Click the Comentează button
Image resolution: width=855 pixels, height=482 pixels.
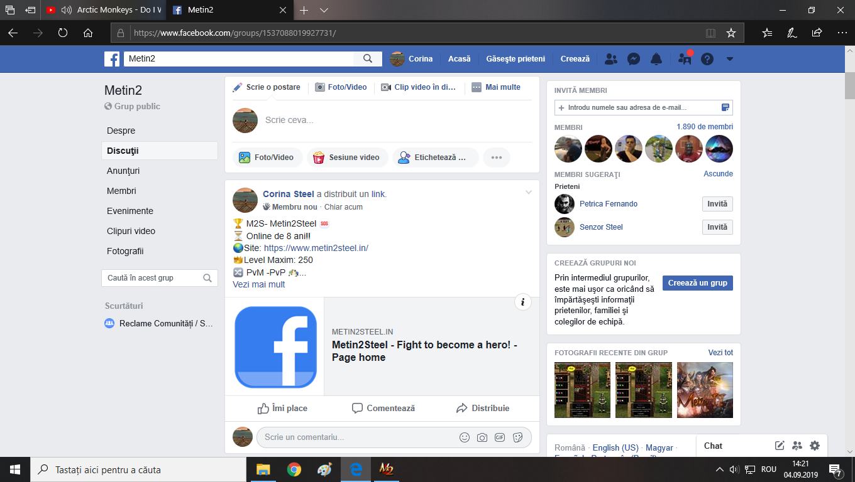click(383, 408)
